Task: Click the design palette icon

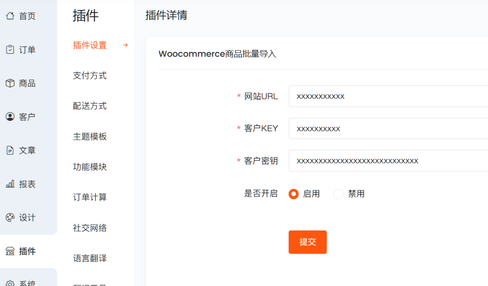Action: coord(10,218)
